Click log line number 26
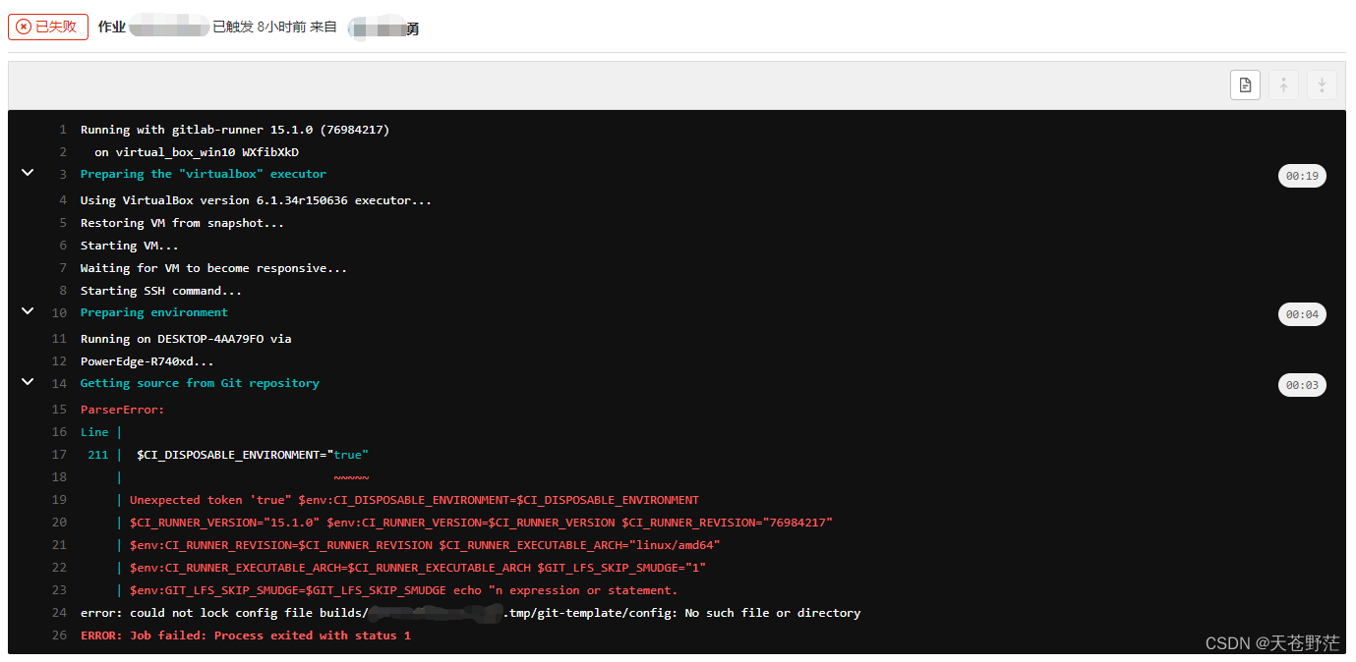This screenshot has width=1356, height=662. 59,635
